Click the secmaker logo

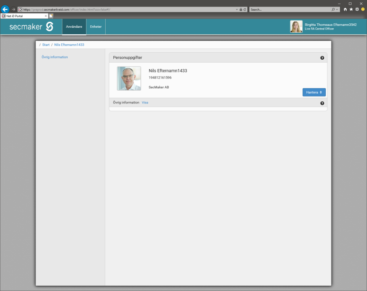(x=31, y=27)
